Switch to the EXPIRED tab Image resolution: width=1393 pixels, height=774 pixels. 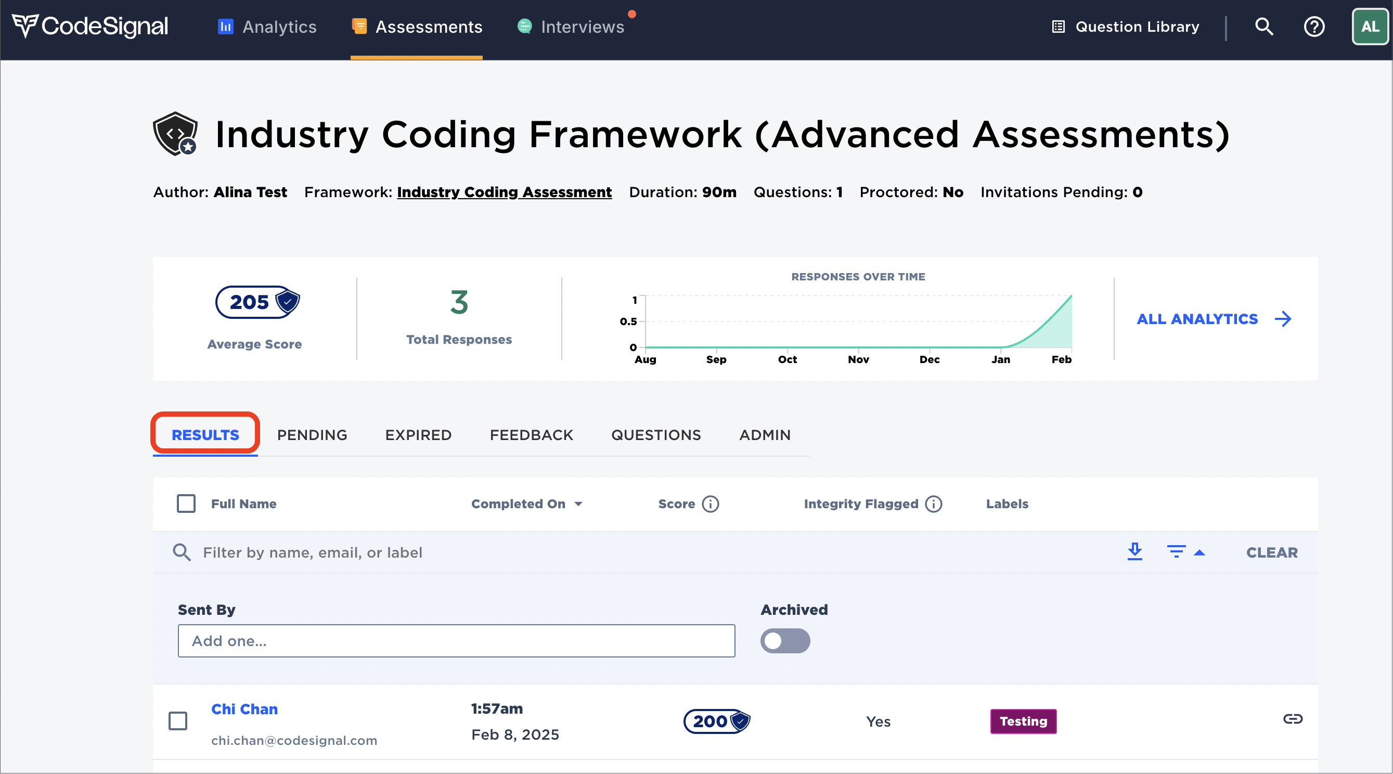pos(418,435)
